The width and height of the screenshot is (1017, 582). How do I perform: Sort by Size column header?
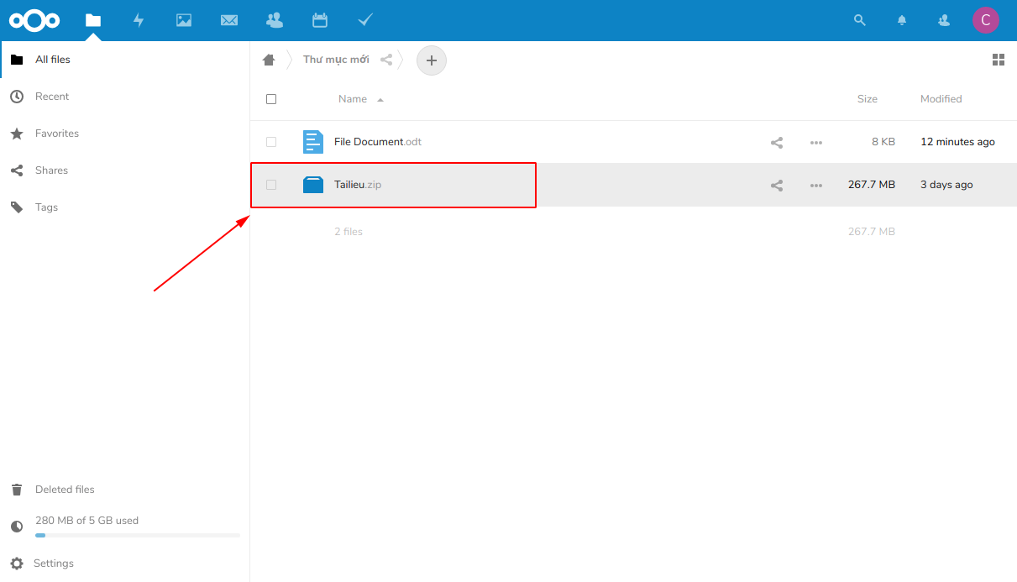868,99
